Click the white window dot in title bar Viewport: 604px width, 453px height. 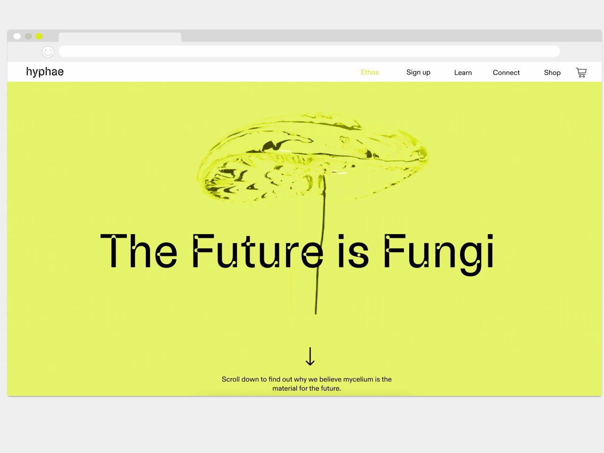(17, 36)
